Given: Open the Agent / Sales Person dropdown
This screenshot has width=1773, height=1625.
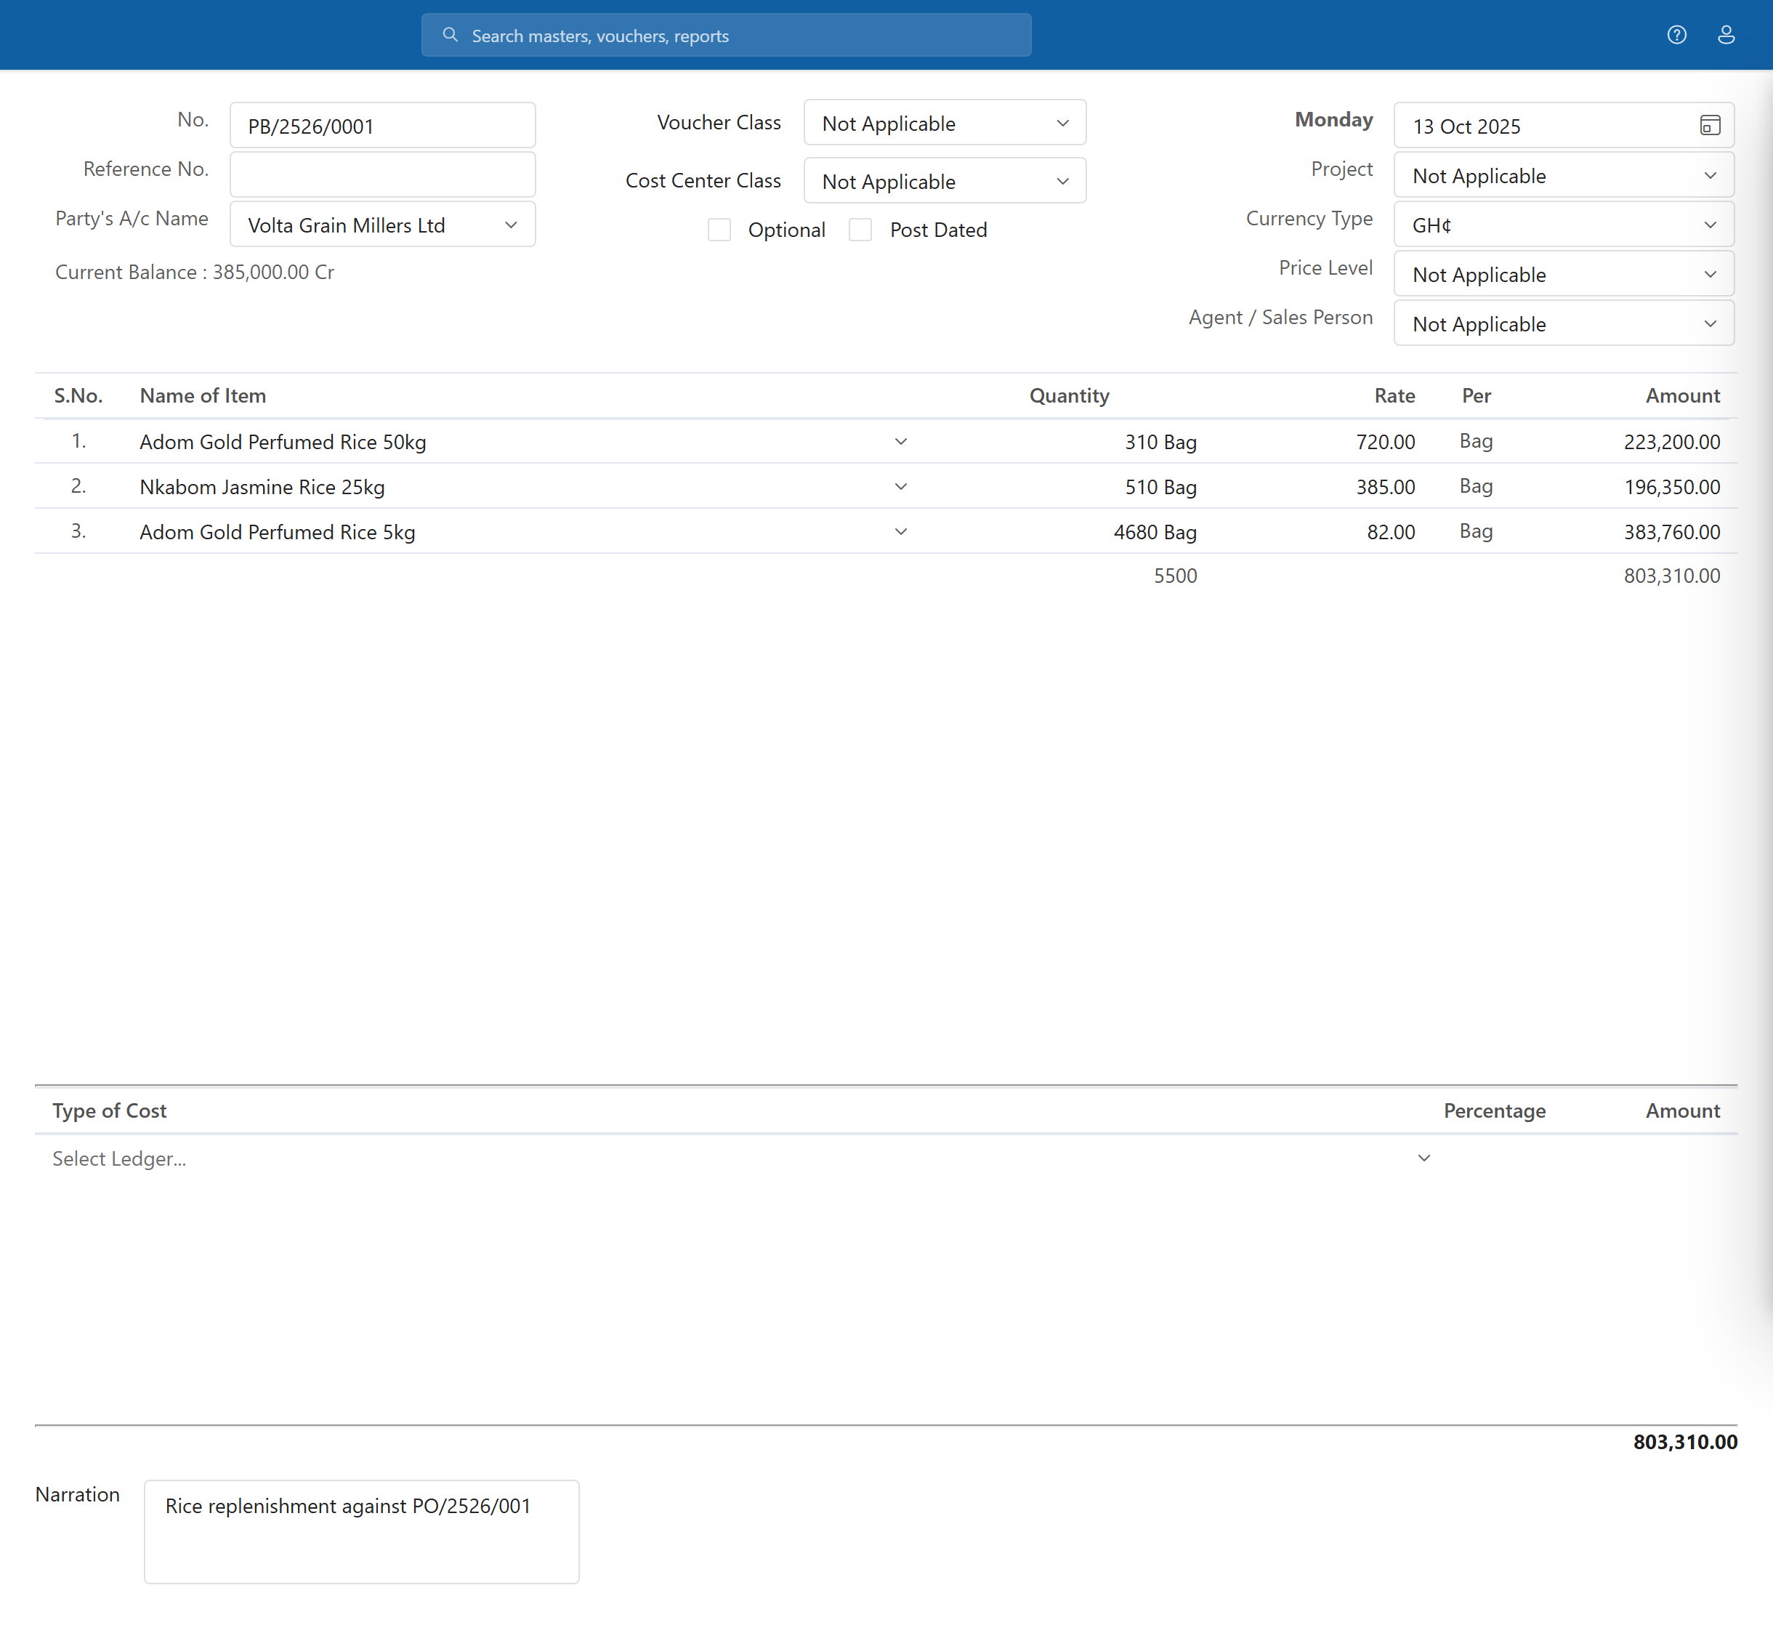Looking at the screenshot, I should pyautogui.click(x=1564, y=324).
